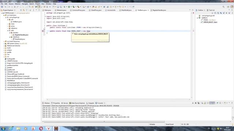234x131 pixels.
Task: Open the Run button dropdown arrow
Action: click(71, 7)
